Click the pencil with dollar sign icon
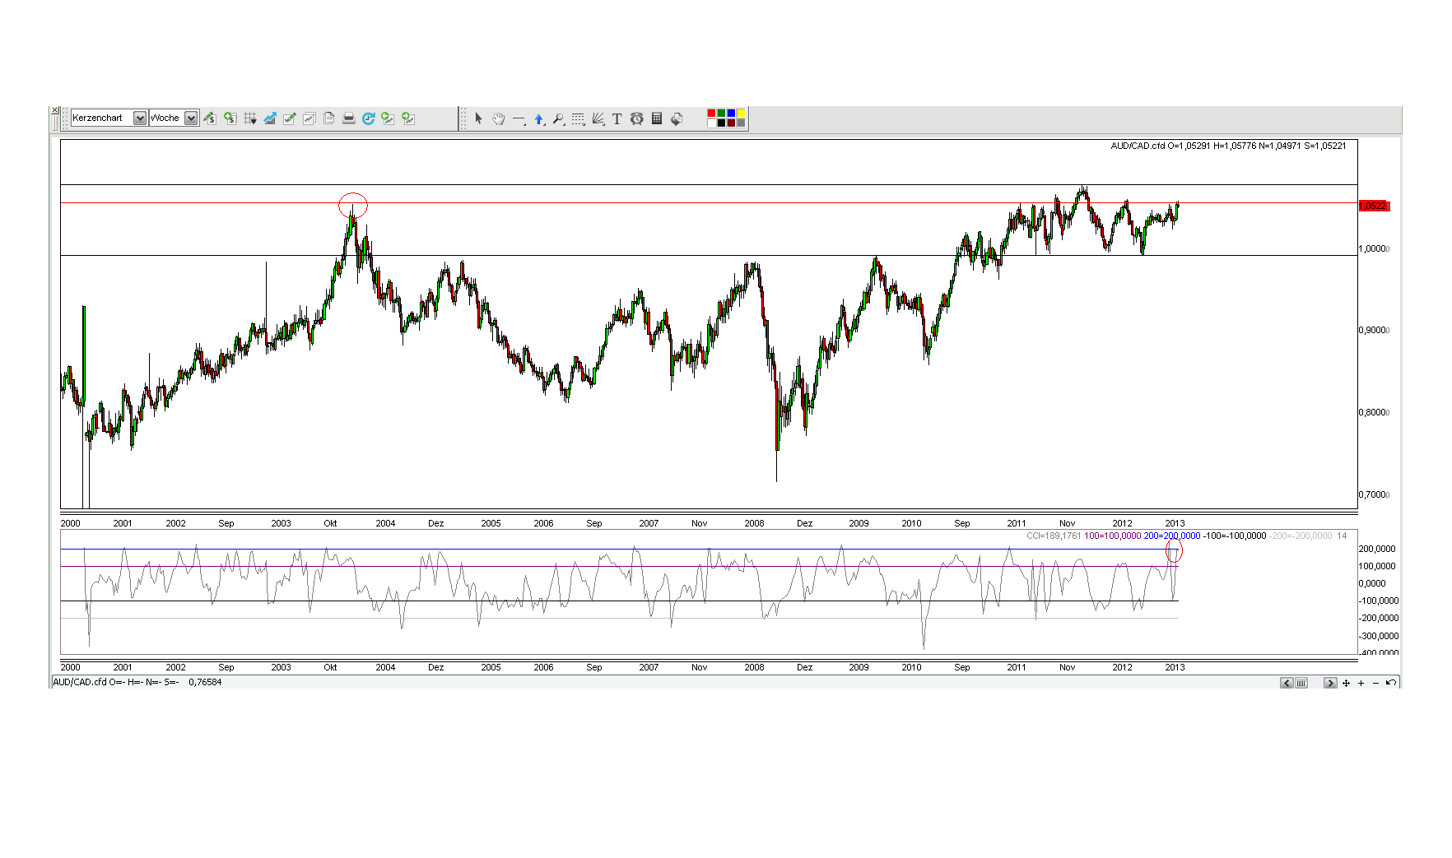1452x858 pixels. pyautogui.click(x=210, y=118)
